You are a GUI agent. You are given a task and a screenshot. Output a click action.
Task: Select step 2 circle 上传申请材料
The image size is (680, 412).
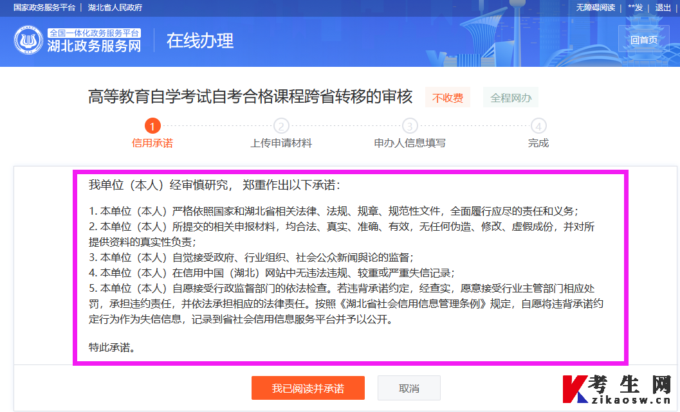[x=281, y=126]
